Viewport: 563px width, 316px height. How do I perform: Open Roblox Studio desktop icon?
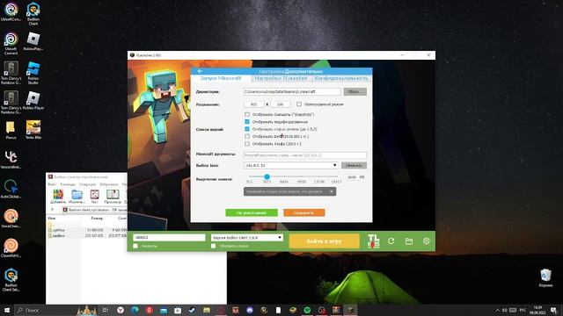click(x=33, y=73)
